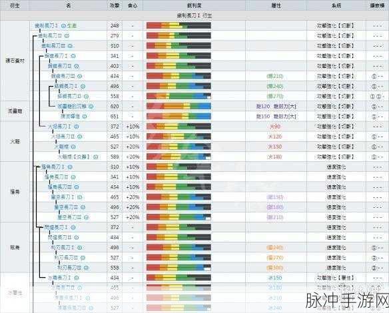The height and width of the screenshot is (313, 389).
Task: Click the 火180 element value
Action: 275,157
